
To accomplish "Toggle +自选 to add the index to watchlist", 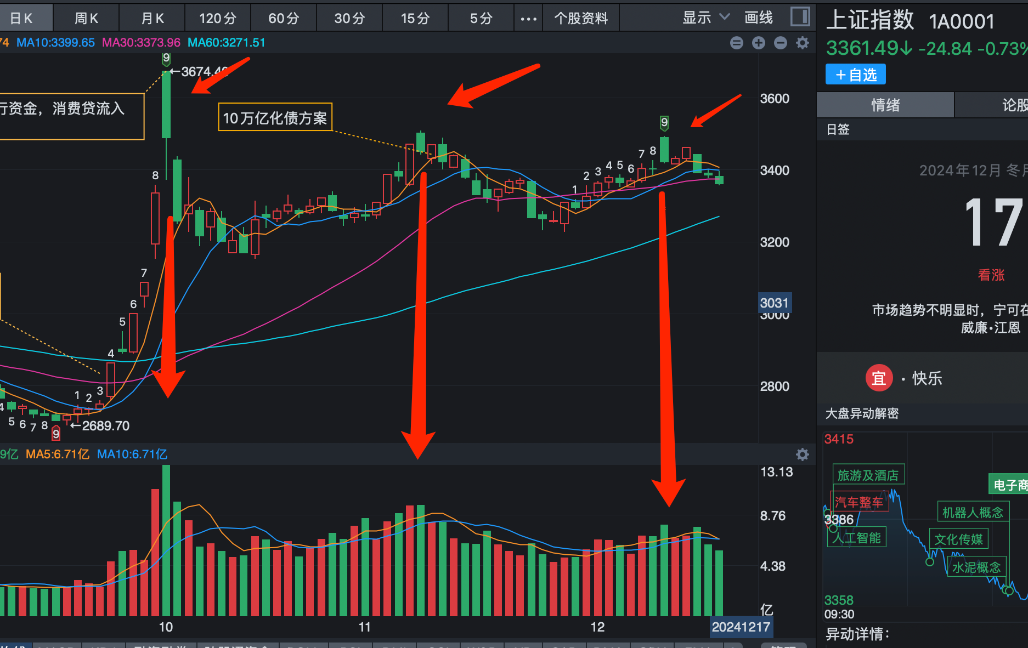I will [855, 73].
